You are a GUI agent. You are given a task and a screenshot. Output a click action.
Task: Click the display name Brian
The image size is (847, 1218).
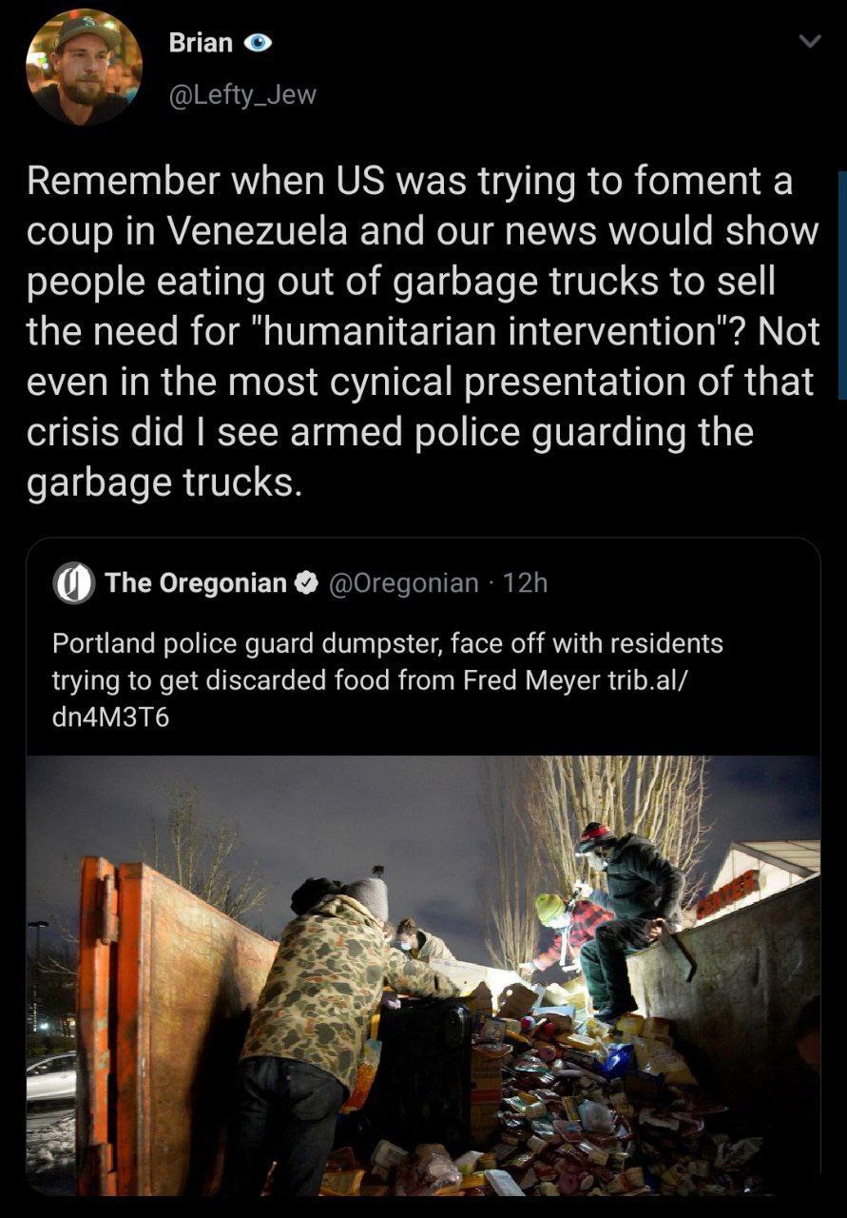(201, 43)
